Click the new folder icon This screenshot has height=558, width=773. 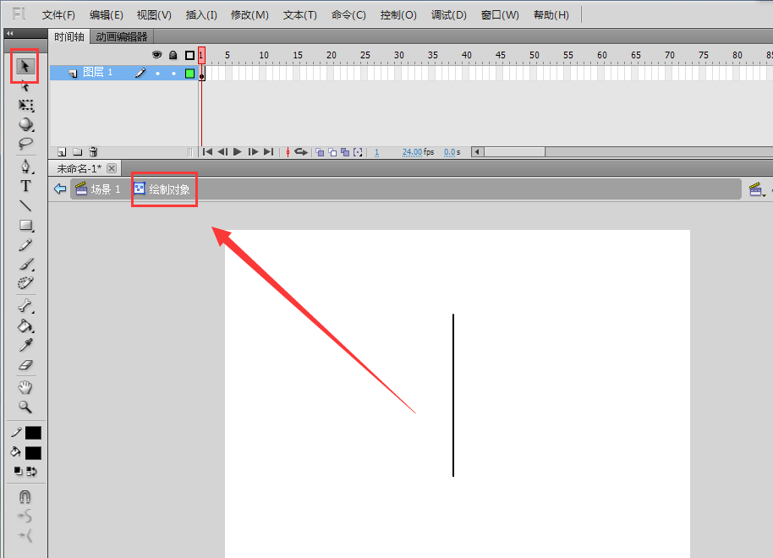(78, 152)
